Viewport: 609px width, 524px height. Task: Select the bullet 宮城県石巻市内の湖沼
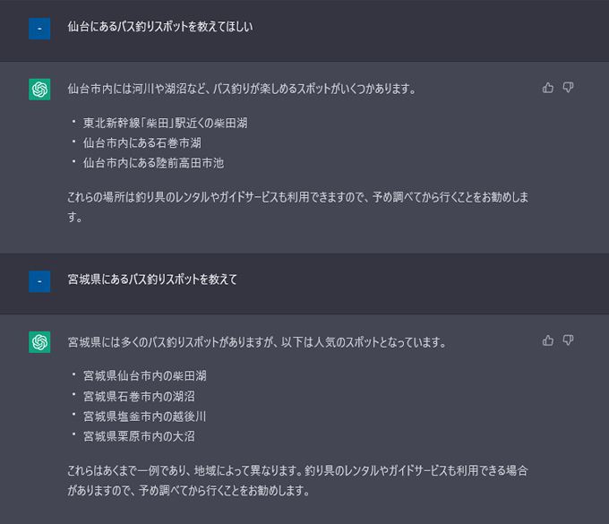point(139,397)
